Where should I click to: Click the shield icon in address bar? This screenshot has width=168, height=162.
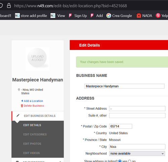point(1,6)
